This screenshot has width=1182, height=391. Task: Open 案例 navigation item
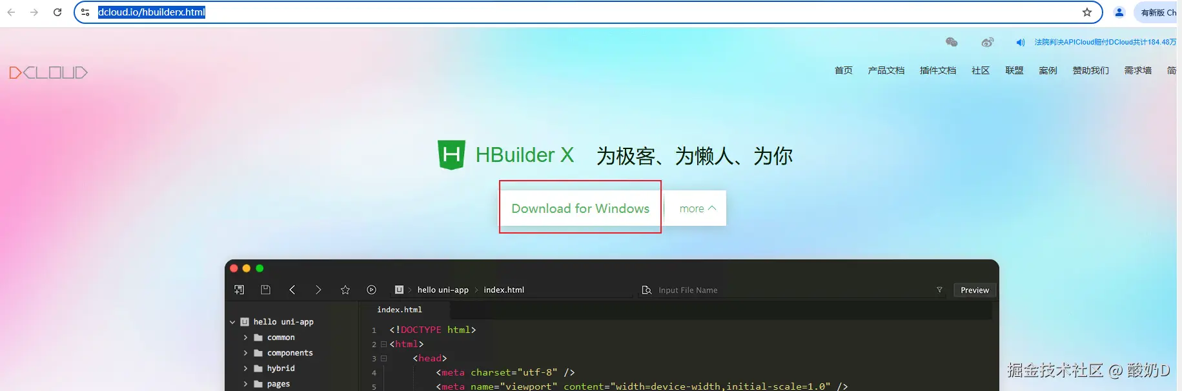tap(1047, 70)
